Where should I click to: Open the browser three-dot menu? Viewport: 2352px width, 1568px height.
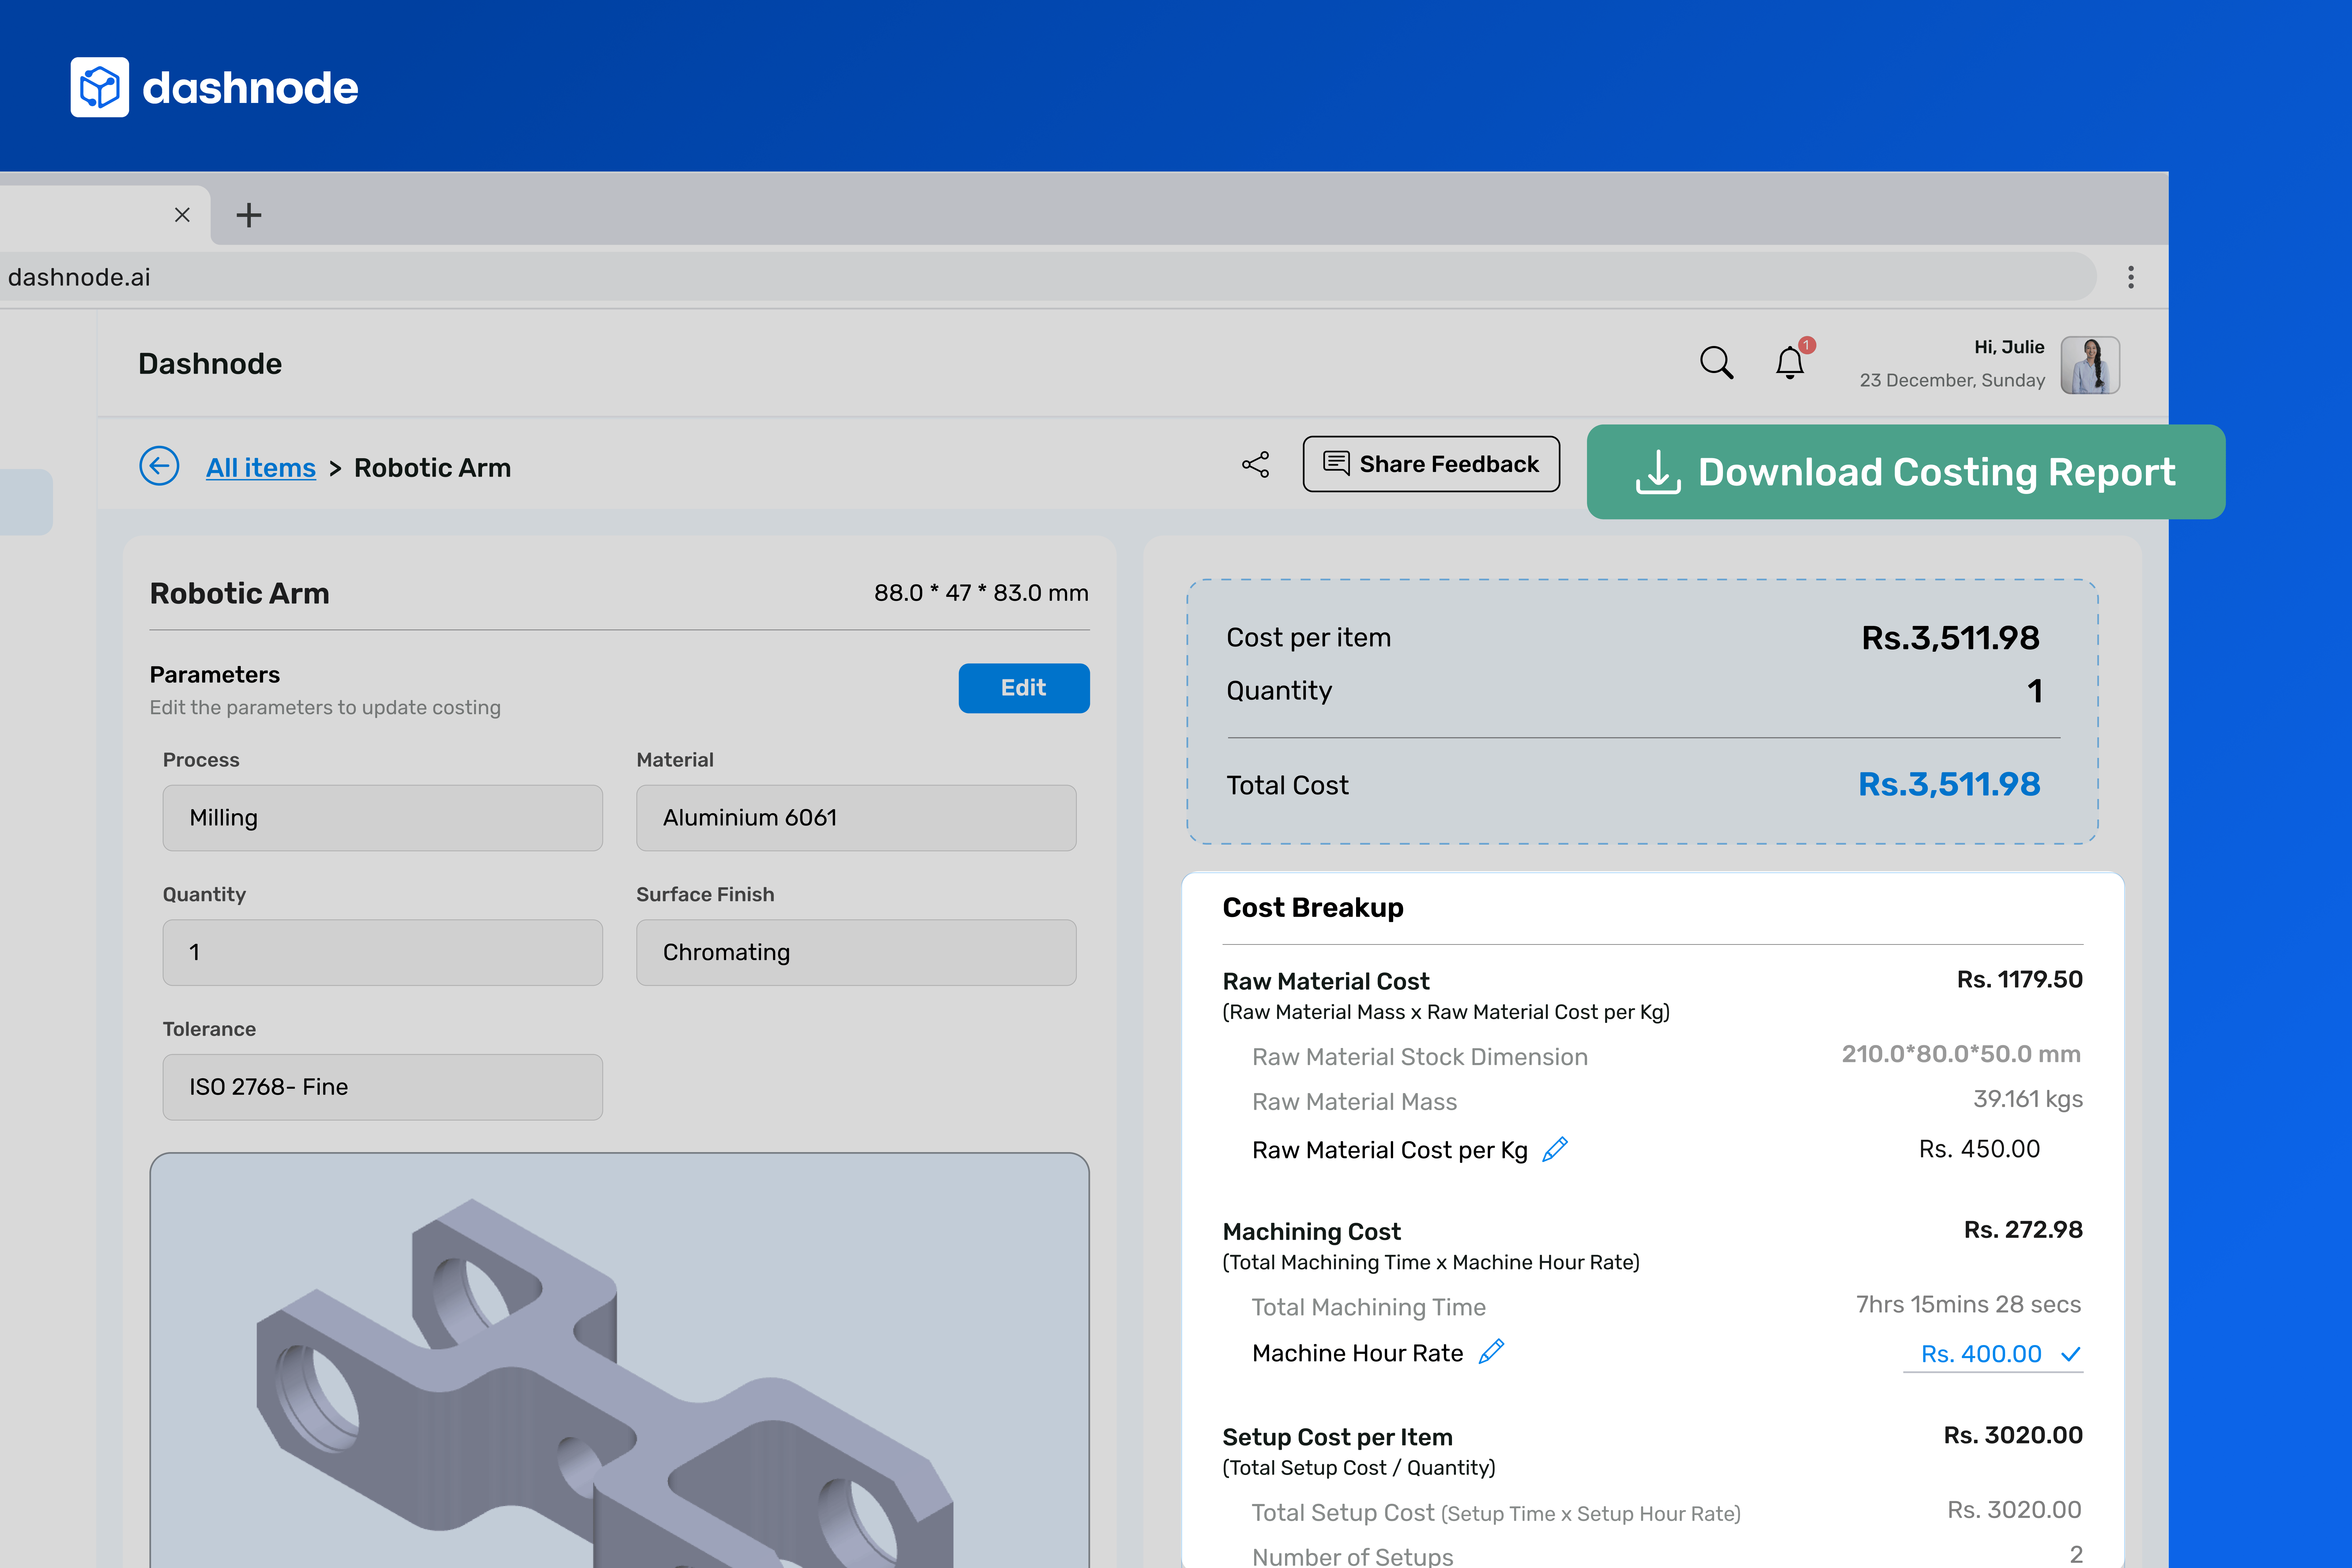[2131, 277]
